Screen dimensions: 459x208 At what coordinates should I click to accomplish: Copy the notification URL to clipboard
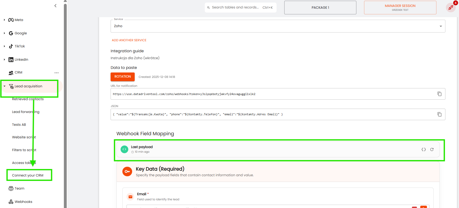pos(439,94)
